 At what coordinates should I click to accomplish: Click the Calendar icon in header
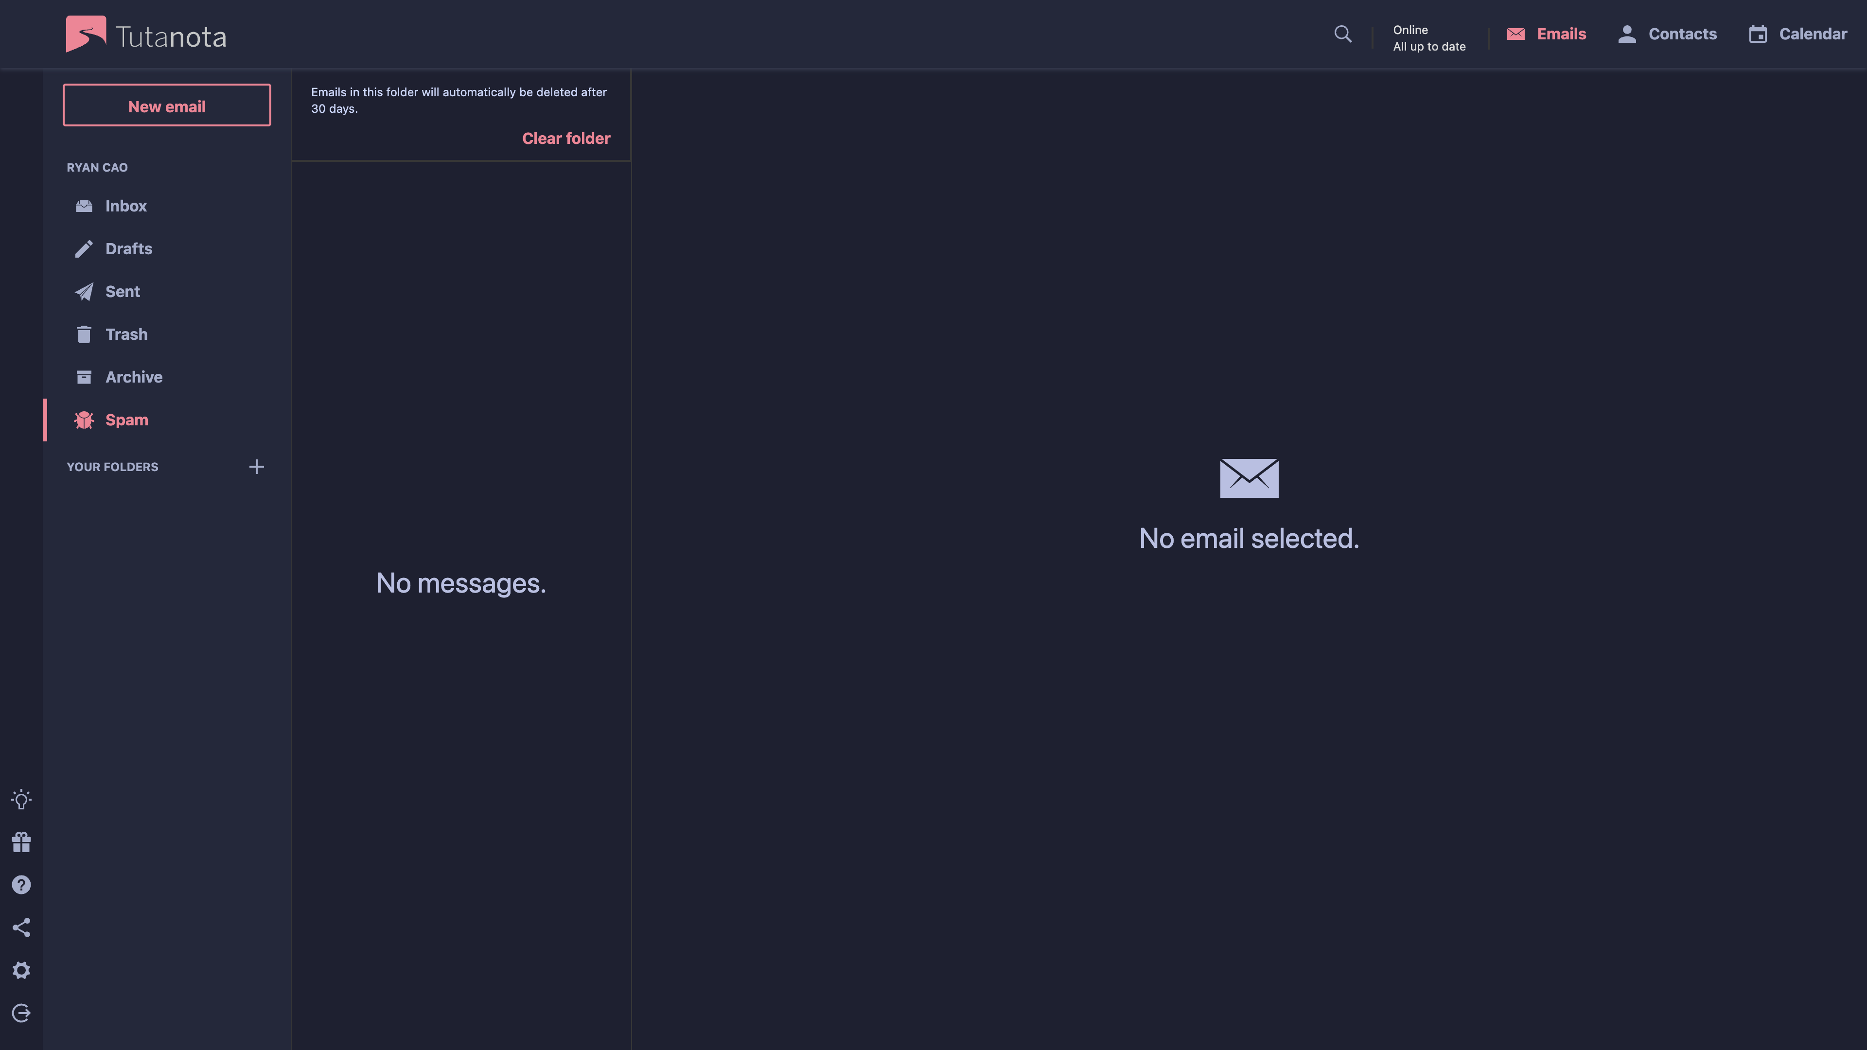1758,34
